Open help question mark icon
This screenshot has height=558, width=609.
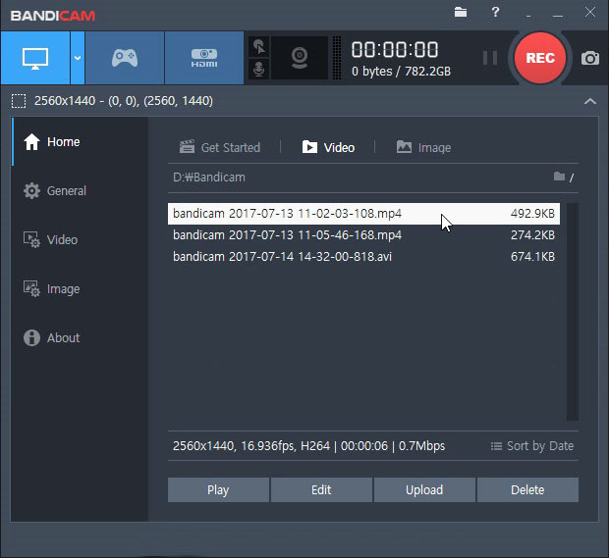(495, 12)
